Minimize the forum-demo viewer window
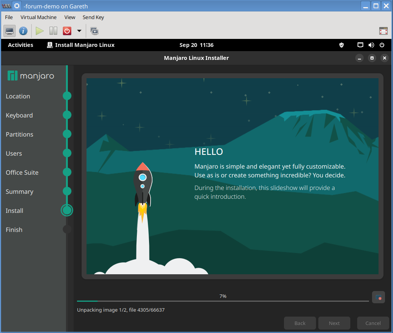 [366, 6]
